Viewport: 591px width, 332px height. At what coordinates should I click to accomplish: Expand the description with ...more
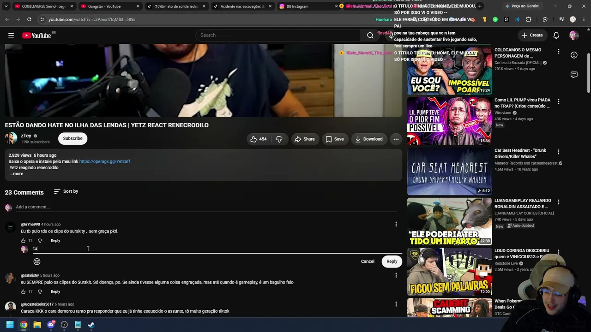click(16, 174)
